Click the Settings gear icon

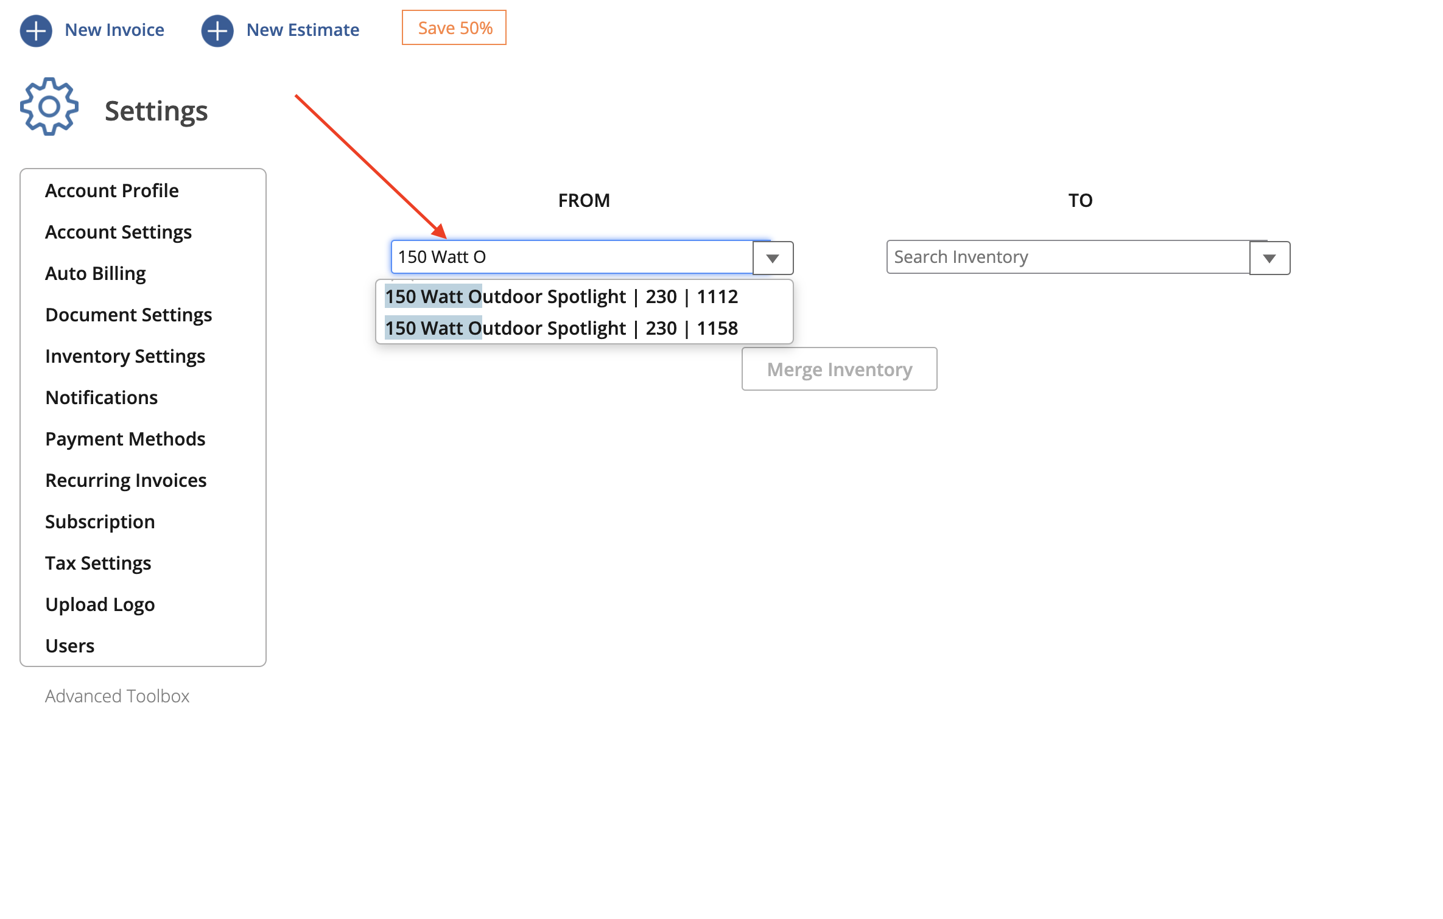coord(49,107)
